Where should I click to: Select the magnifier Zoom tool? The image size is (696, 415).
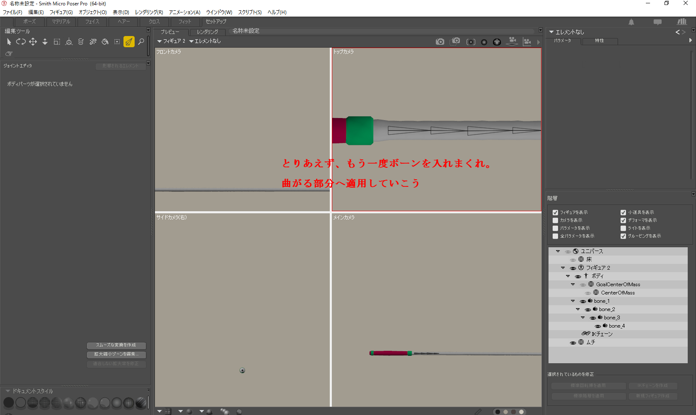pyautogui.click(x=141, y=42)
